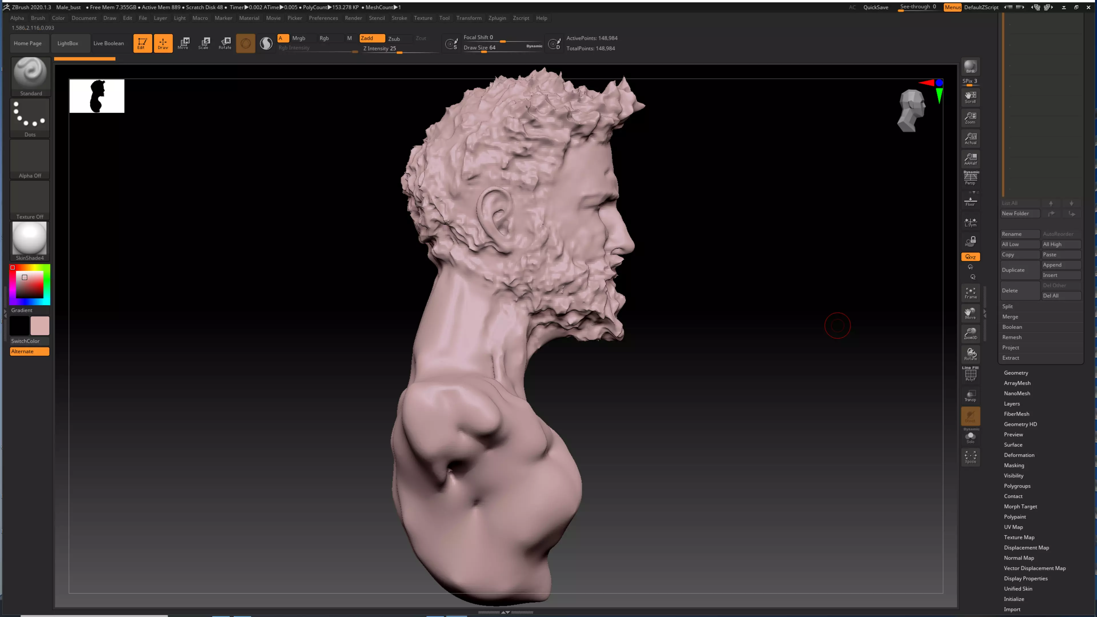Toggle Transp transparency mode
Viewport: 1097px width, 617px height.
(970, 396)
